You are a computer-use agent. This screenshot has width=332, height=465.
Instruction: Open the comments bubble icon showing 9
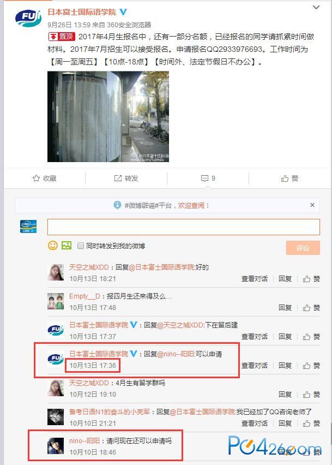[204, 178]
